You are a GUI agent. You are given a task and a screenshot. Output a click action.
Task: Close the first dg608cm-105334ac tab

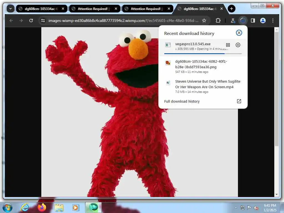63,9
